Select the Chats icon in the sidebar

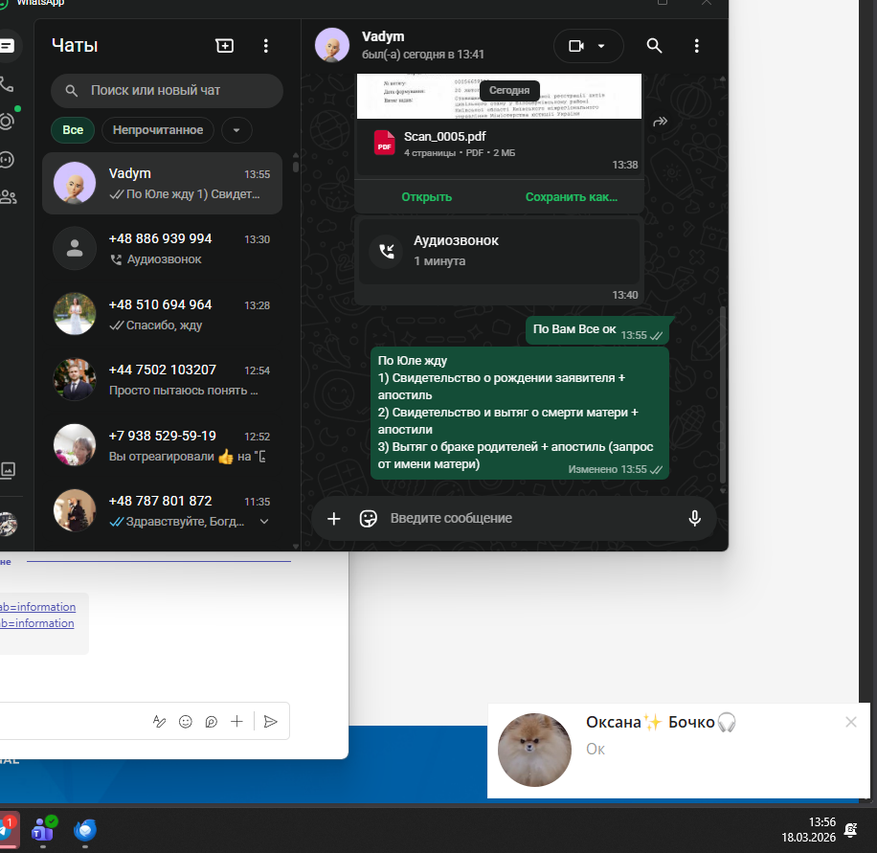[8, 46]
